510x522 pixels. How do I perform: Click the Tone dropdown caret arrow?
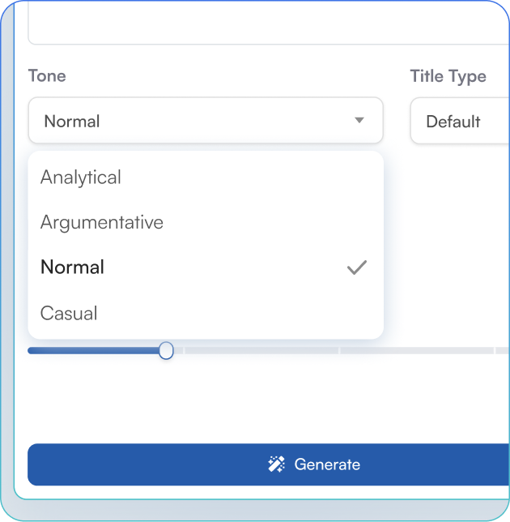pos(359,121)
